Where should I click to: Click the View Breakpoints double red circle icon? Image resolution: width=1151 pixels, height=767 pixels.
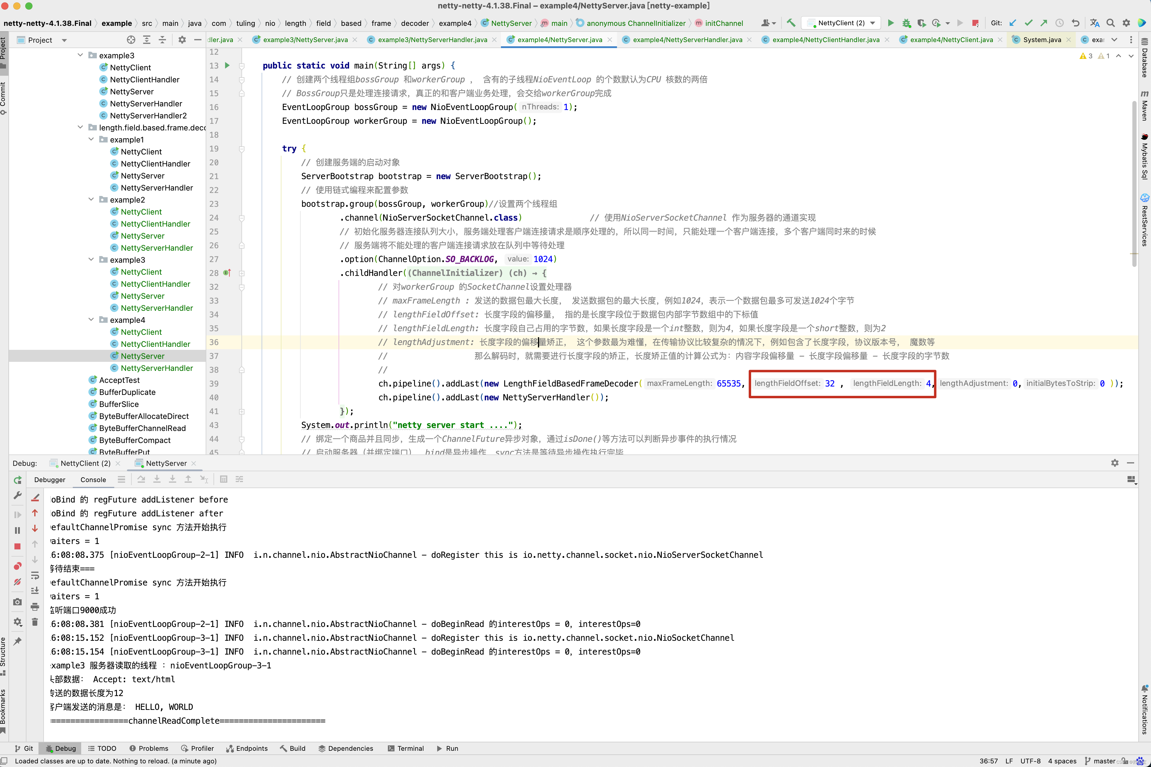[x=18, y=566]
